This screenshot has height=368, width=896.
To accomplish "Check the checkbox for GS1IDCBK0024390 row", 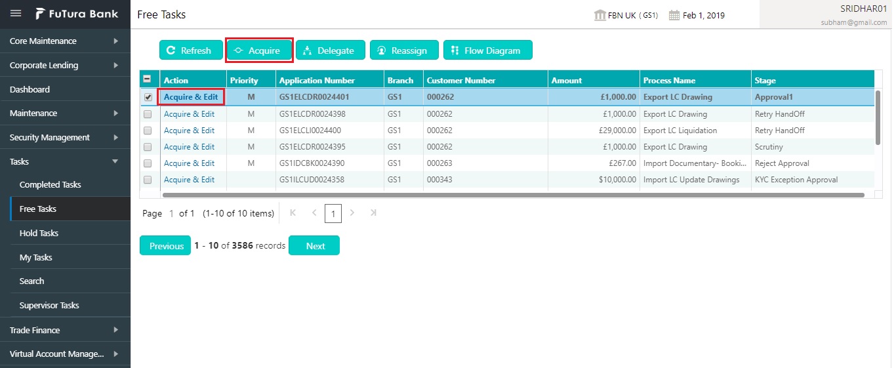I will [148, 163].
